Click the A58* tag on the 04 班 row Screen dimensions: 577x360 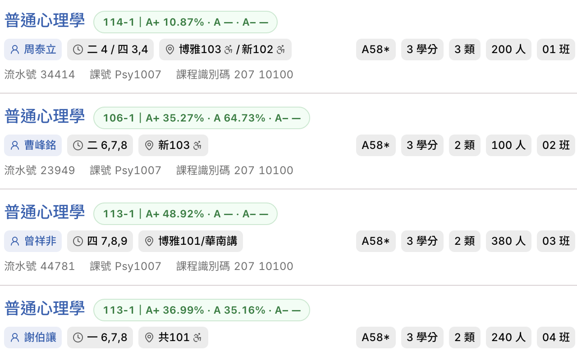[x=376, y=337]
